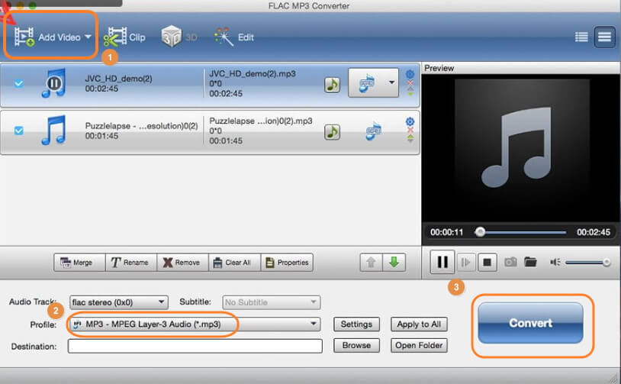Uncheck the JVC_HD_demo(2) file checkbox
This screenshot has width=621, height=384.
pos(19,83)
